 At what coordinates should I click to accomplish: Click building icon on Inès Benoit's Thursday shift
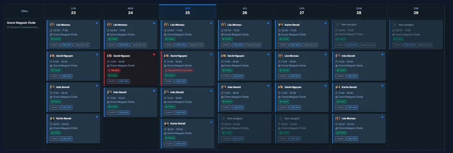(222, 97)
